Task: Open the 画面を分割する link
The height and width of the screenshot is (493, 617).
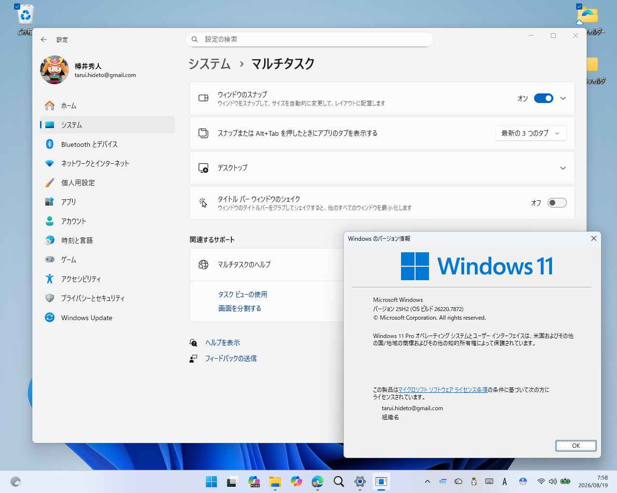Action: coord(240,308)
